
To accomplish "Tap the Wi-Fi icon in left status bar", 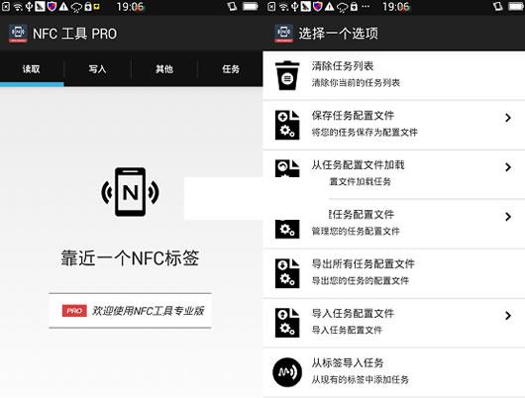I will point(18,7).
